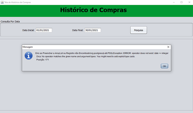The image size is (193, 113).
Task: Click the blue information icon in dialog
Action: [29, 56]
